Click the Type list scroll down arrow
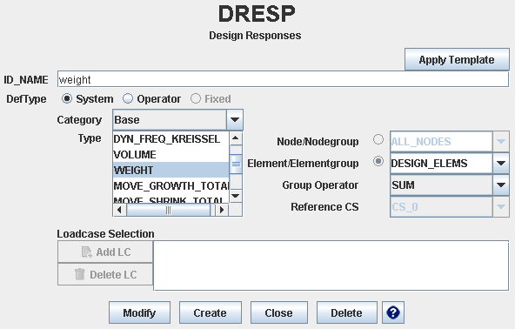 235,196
